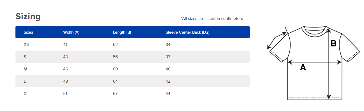Click the vertical length arrow on t-shirt
The image size is (364, 111).
[329, 63]
